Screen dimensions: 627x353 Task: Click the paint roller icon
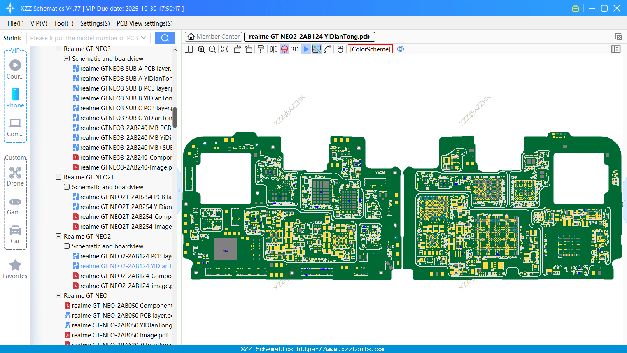click(261, 49)
